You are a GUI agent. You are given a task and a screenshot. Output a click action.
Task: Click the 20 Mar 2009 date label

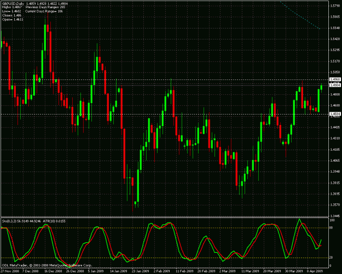(272, 271)
